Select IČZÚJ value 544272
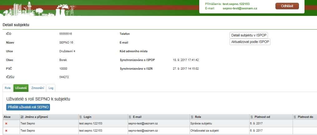The height and width of the screenshot is (135, 317). [x=64, y=77]
